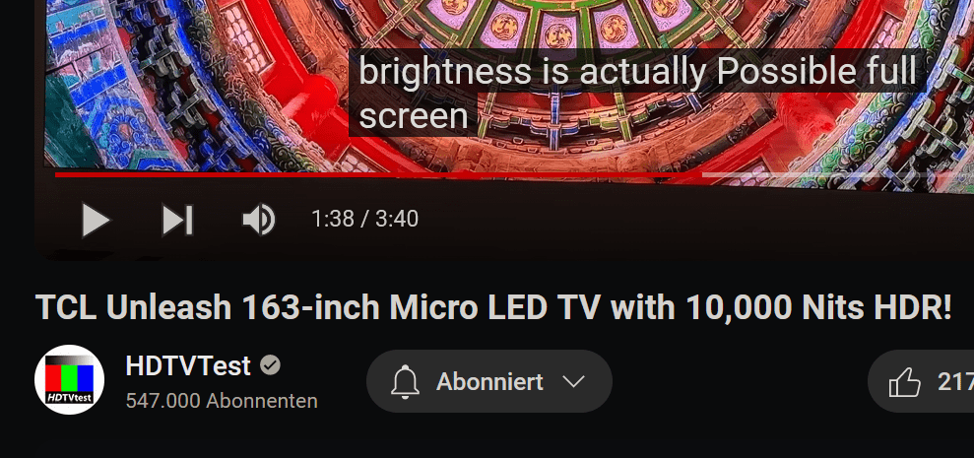The image size is (974, 458).
Task: Seek to the gray buffered progress segment
Action: pos(838,174)
